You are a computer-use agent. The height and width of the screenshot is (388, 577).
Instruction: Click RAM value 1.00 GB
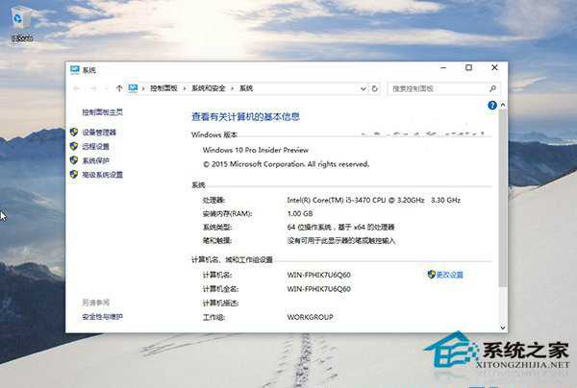click(x=300, y=213)
